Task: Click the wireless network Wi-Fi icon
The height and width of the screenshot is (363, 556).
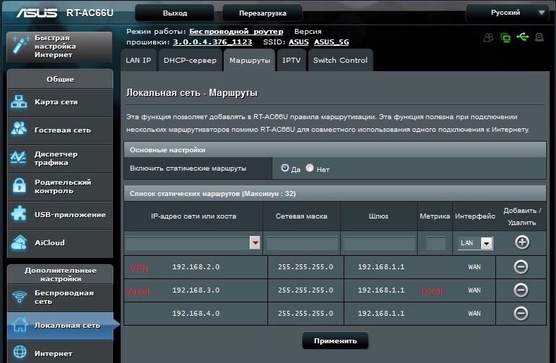Action: [x=19, y=297]
